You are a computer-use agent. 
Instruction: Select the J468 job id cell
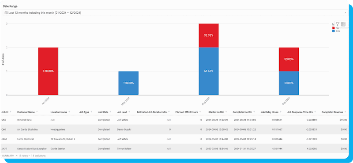point(4,139)
